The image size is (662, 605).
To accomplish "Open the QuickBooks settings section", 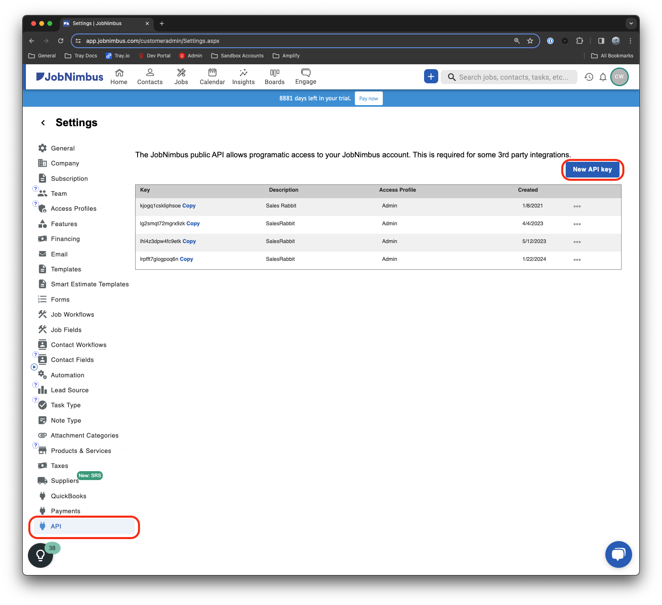I will point(69,496).
